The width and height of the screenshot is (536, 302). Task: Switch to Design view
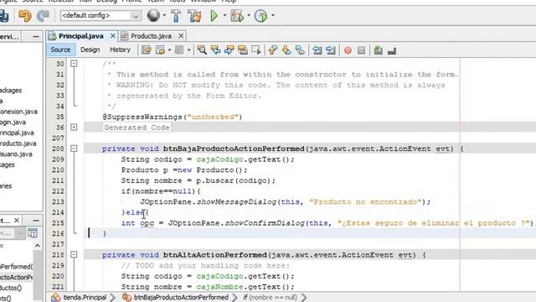click(90, 50)
